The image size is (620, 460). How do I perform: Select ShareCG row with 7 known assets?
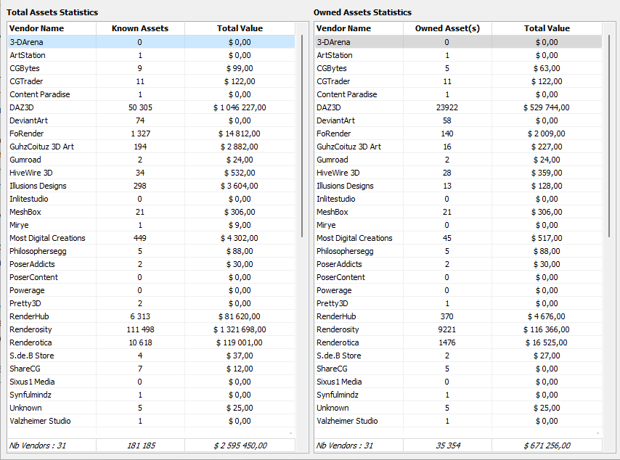(x=152, y=369)
